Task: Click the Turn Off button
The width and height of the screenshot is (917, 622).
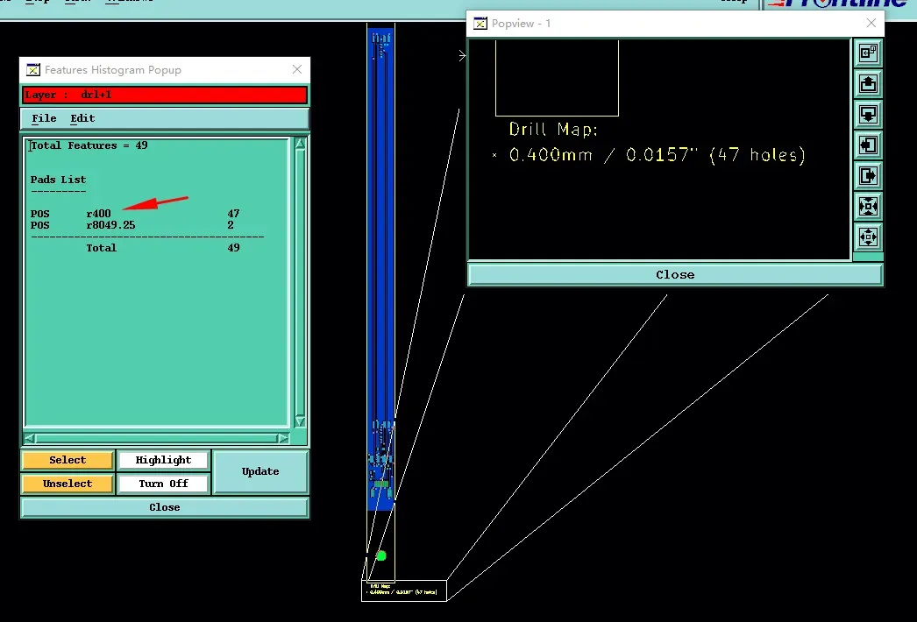Action: [x=163, y=484]
